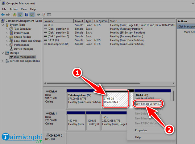Expand the Shared Folders node
The height and width of the screenshot is (144, 195).
point(7,37)
